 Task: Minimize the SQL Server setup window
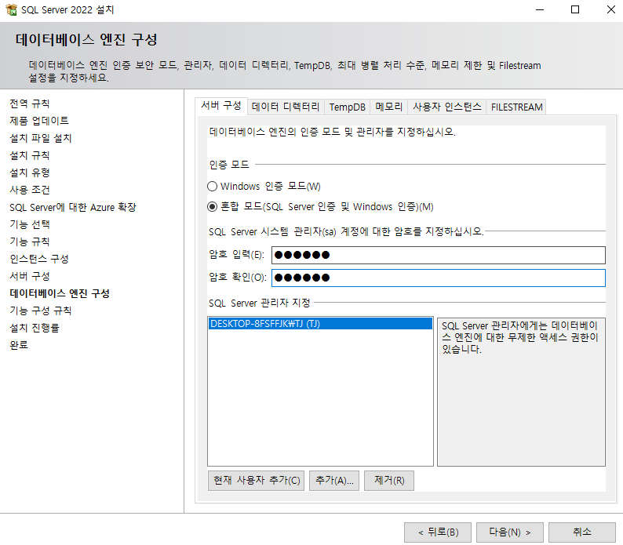(x=540, y=9)
